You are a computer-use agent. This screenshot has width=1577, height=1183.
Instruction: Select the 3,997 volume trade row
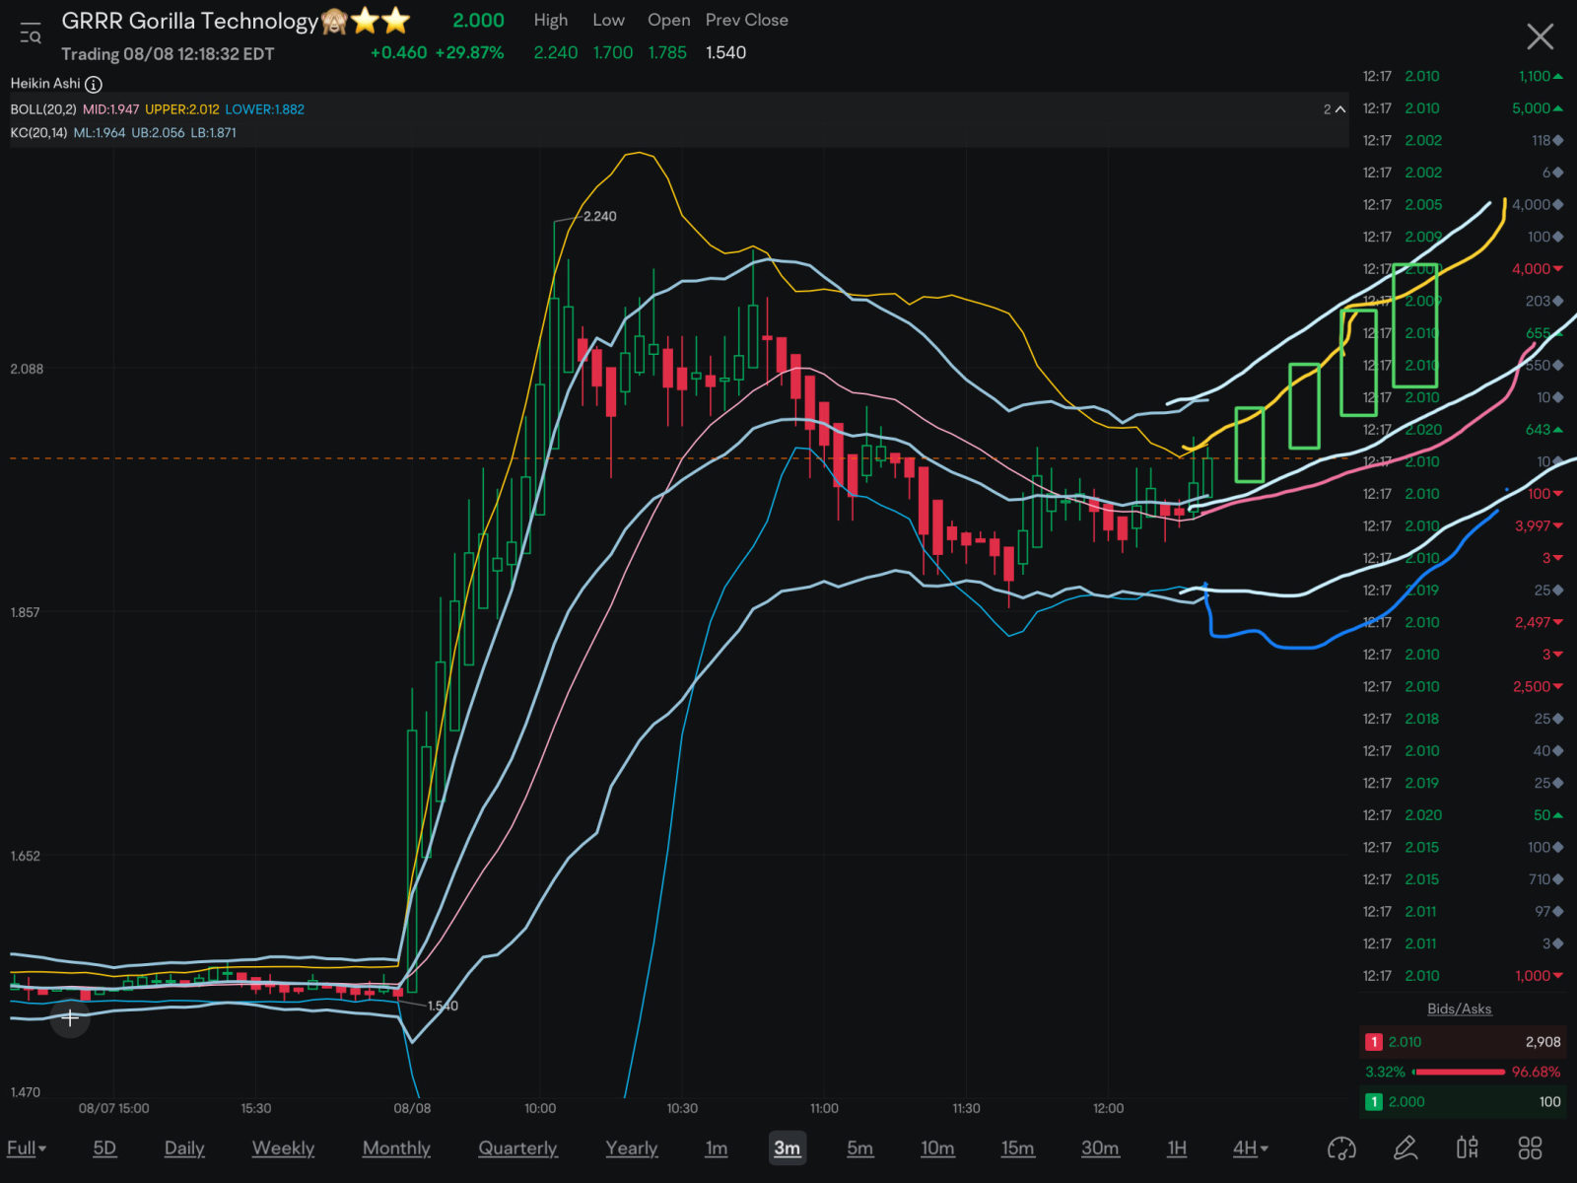click(x=1463, y=525)
